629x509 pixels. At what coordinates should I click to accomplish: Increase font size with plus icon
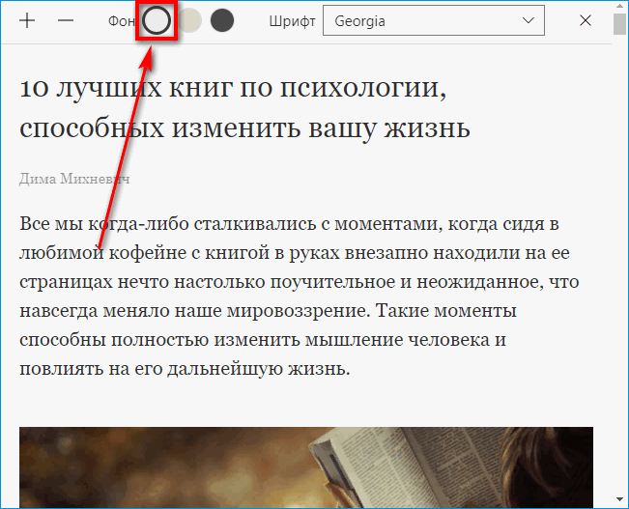point(27,20)
